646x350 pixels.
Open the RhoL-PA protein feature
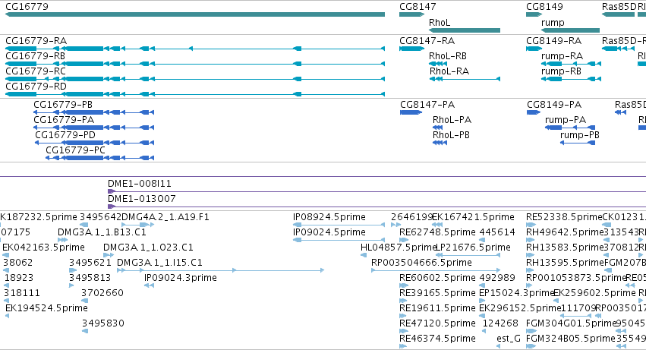(437, 128)
